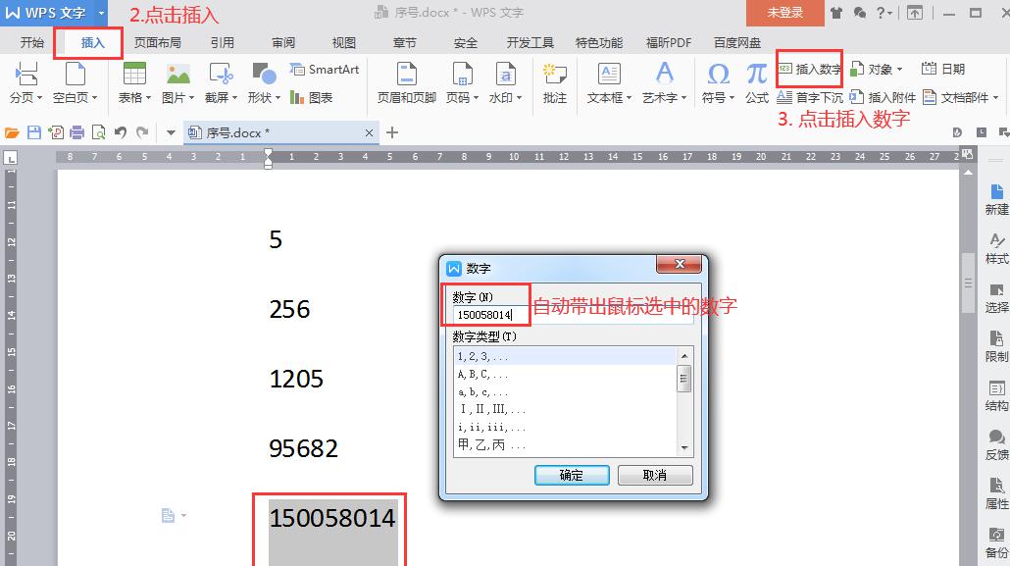Open 文档部件 document parts
This screenshot has height=566, width=1010.
pyautogui.click(x=960, y=97)
